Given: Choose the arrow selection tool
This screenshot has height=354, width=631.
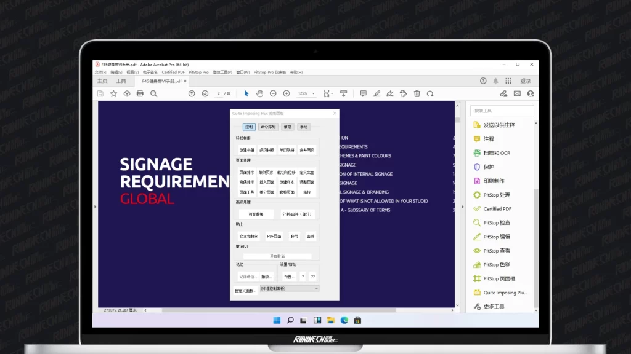Looking at the screenshot, I should pos(246,93).
